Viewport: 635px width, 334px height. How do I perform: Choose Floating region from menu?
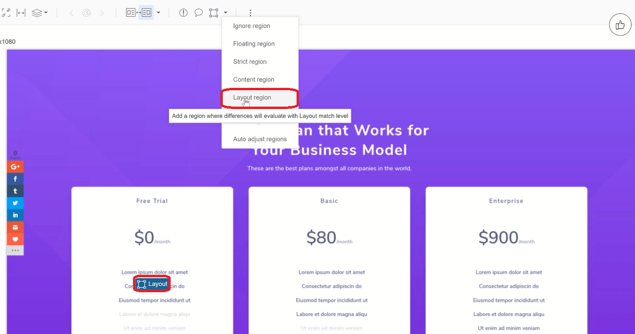point(260,44)
